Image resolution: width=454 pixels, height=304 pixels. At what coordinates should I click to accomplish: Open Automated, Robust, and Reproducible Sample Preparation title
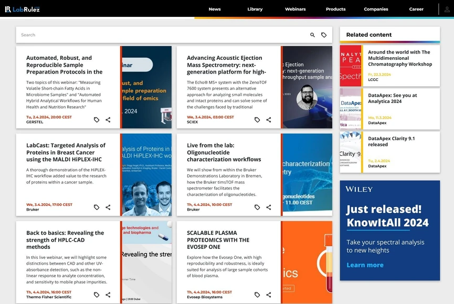coord(64,65)
